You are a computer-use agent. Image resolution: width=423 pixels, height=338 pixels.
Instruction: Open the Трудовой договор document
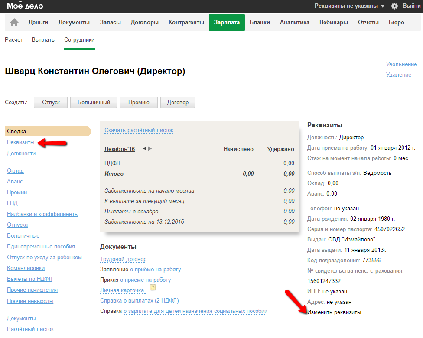pos(123,259)
